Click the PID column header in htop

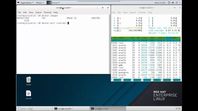115,38
